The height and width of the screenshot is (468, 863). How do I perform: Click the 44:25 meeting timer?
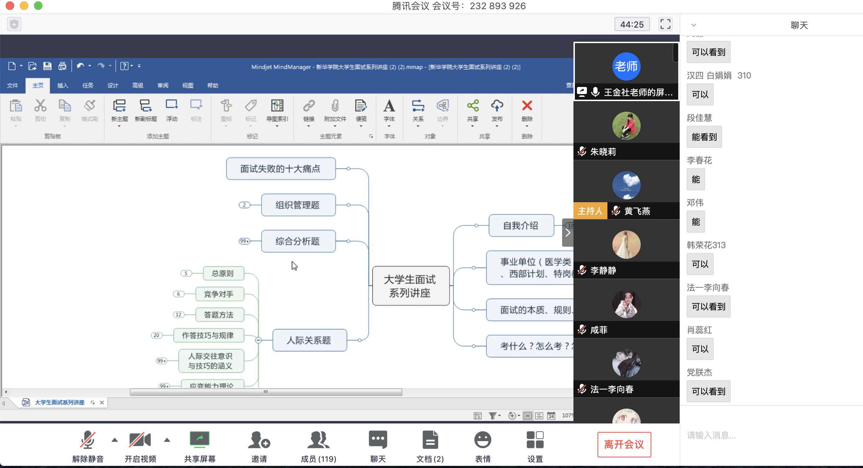click(632, 24)
